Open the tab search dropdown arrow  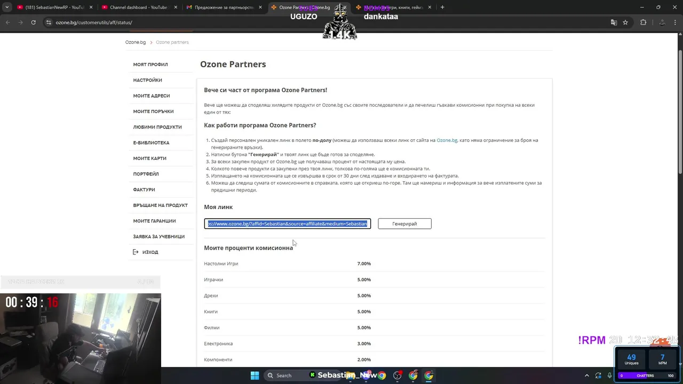coord(7,7)
